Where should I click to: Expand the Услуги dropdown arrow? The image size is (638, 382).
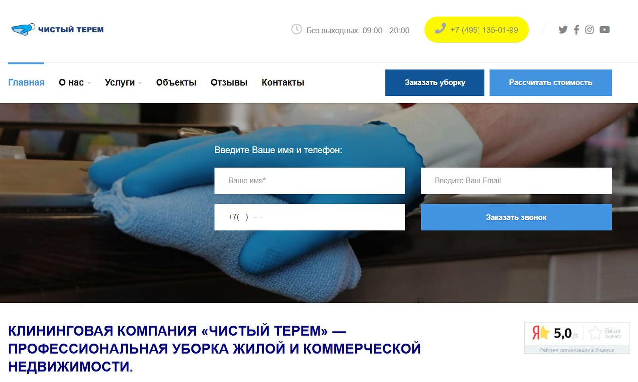[x=140, y=83]
